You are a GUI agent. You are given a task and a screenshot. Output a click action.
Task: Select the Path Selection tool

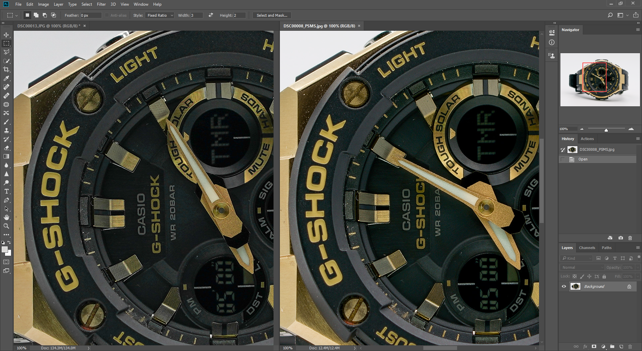coord(6,209)
